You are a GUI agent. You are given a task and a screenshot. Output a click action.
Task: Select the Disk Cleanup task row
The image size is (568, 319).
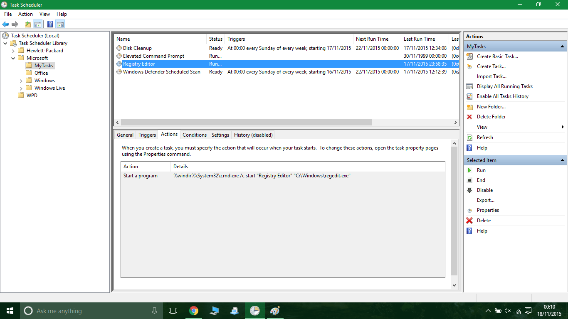click(x=137, y=48)
